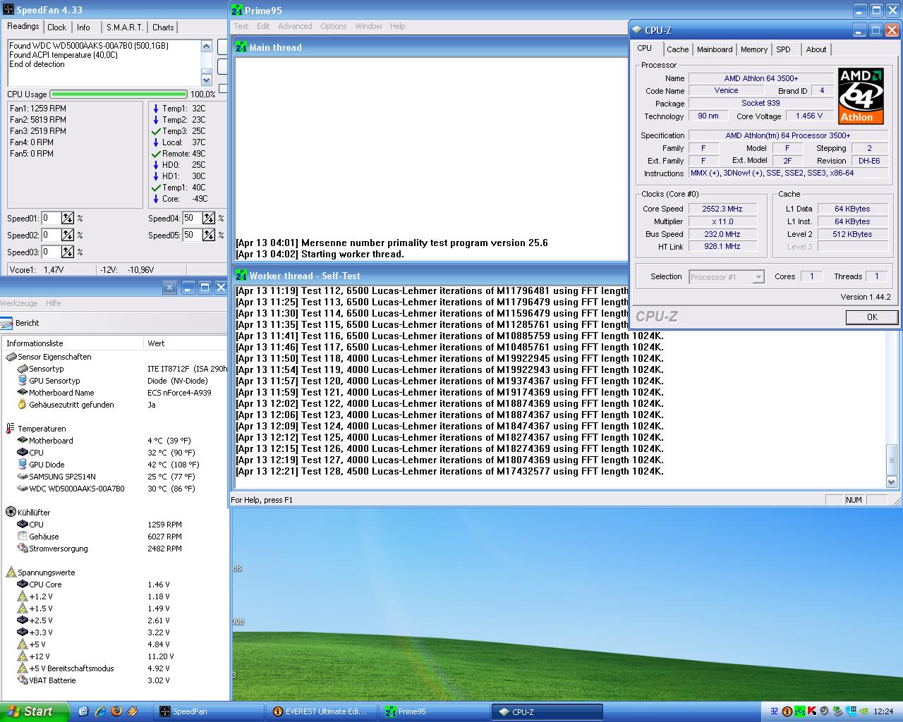Click the green check icon beside Remote 49C

tap(156, 154)
